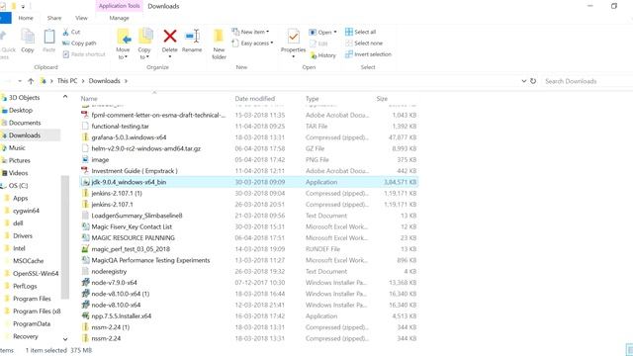Rename the selected file
The width and height of the screenshot is (633, 356).
click(192, 41)
